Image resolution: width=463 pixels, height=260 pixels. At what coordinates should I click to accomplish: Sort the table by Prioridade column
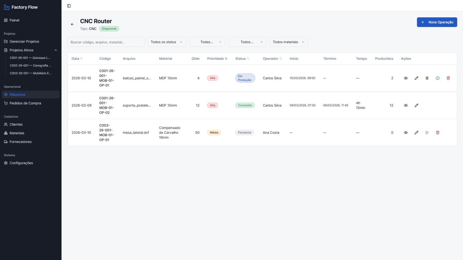point(217,59)
